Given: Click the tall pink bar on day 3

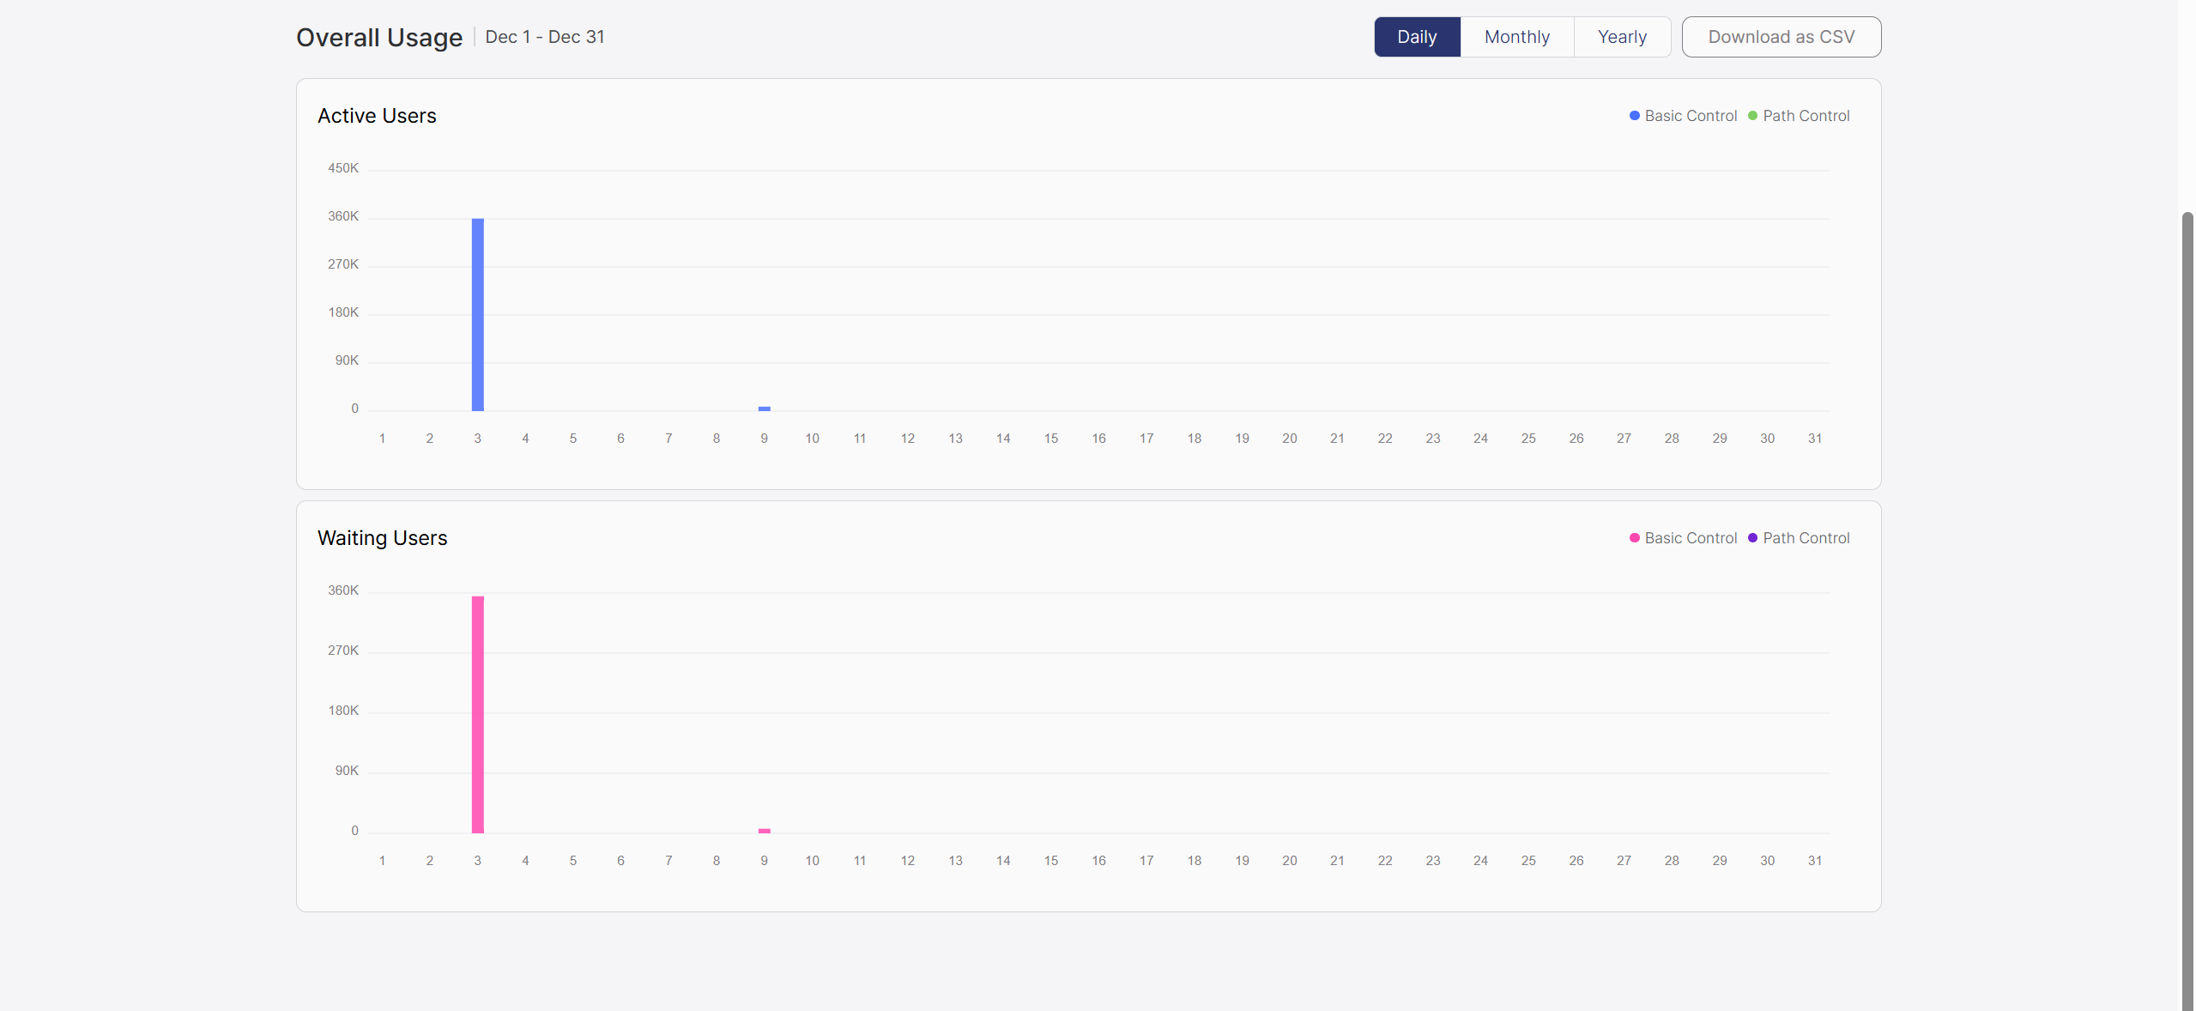Looking at the screenshot, I should point(478,714).
